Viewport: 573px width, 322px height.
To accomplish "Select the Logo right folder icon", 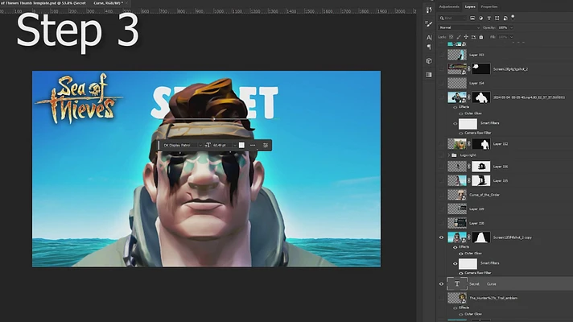I will coord(454,155).
